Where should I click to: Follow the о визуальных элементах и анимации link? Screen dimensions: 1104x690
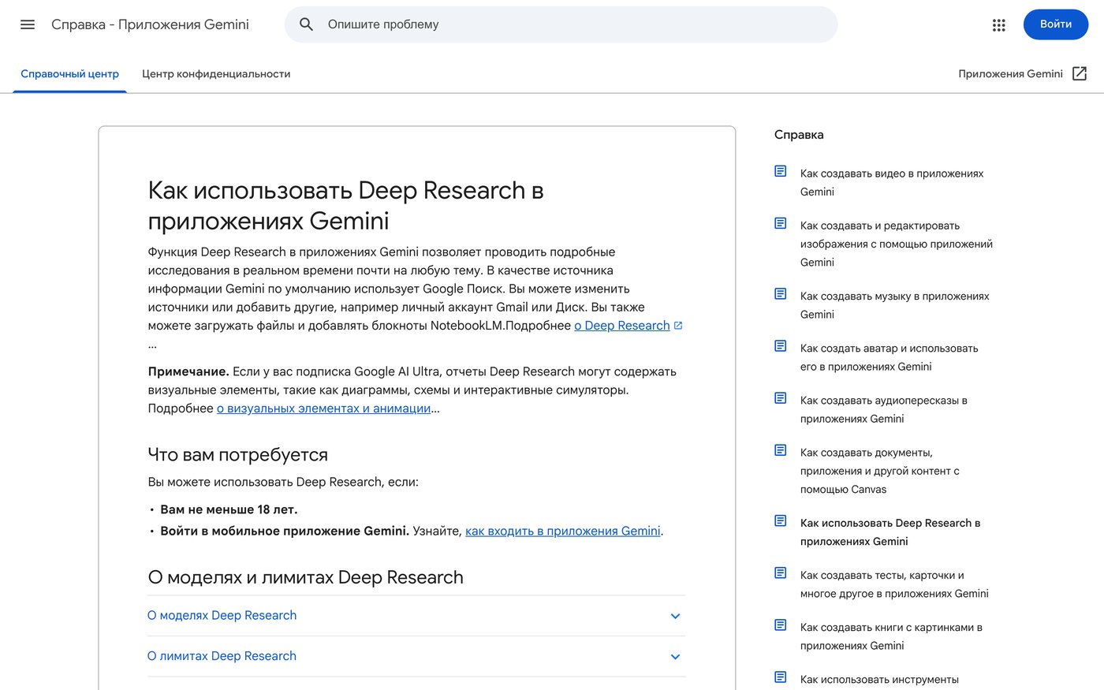[323, 408]
